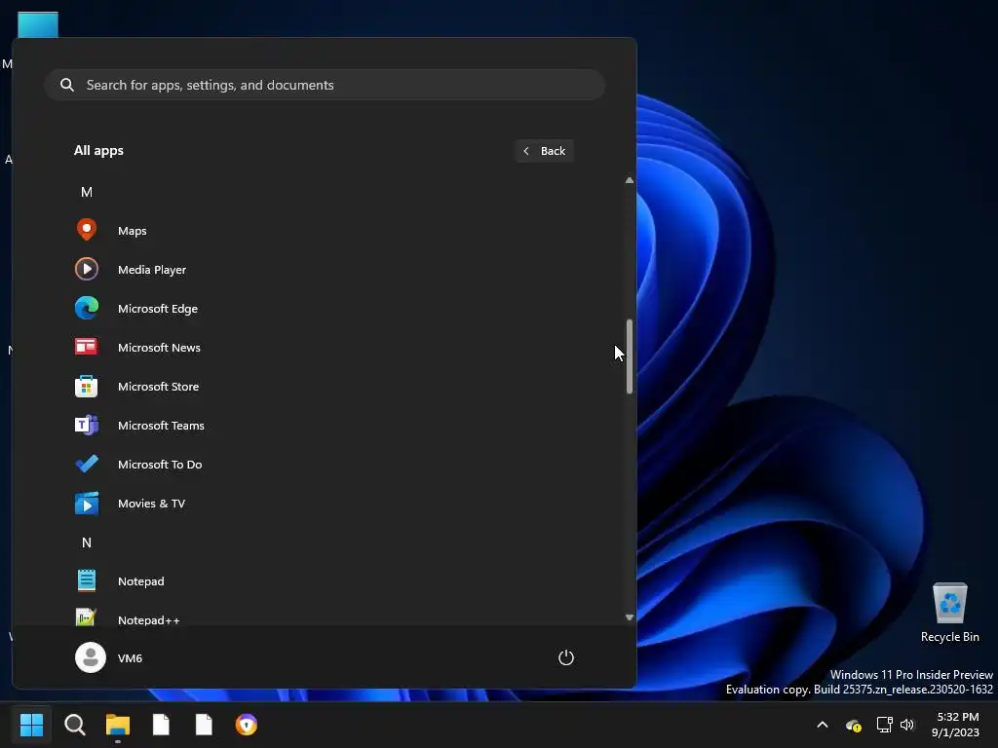Click the scrollbar up arrow in apps list
This screenshot has height=748, width=998.
tap(629, 180)
